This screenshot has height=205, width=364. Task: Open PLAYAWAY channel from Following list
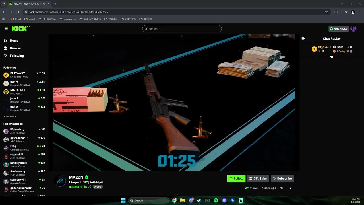24,75
